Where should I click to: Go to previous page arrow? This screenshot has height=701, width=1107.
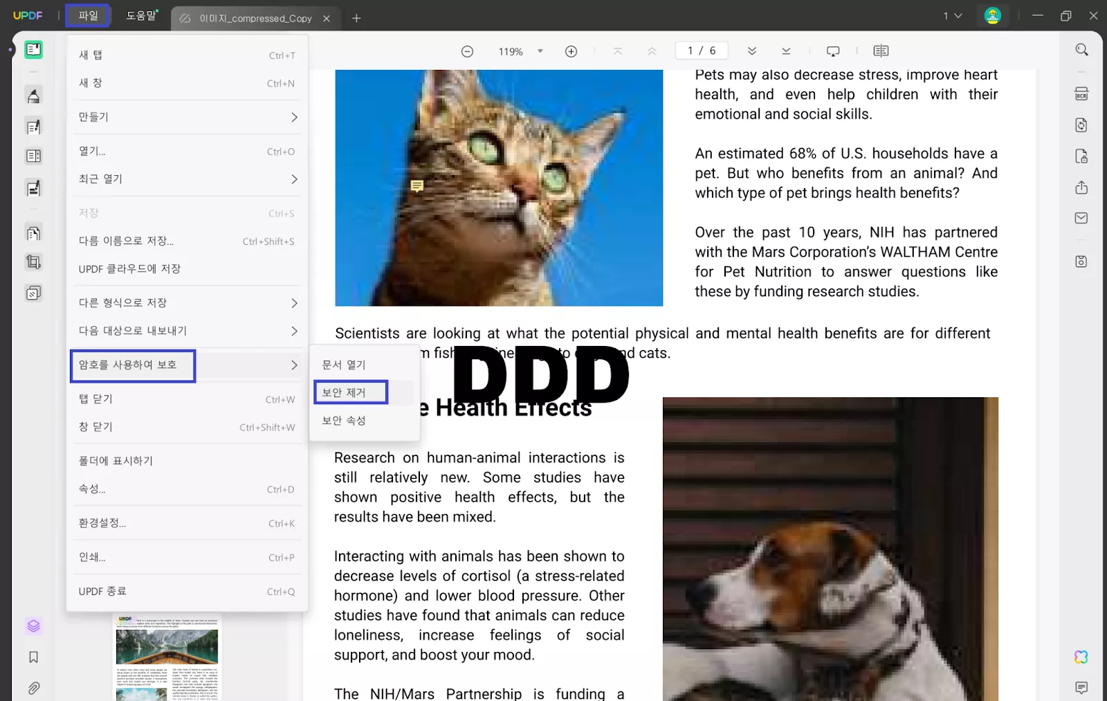pos(652,51)
